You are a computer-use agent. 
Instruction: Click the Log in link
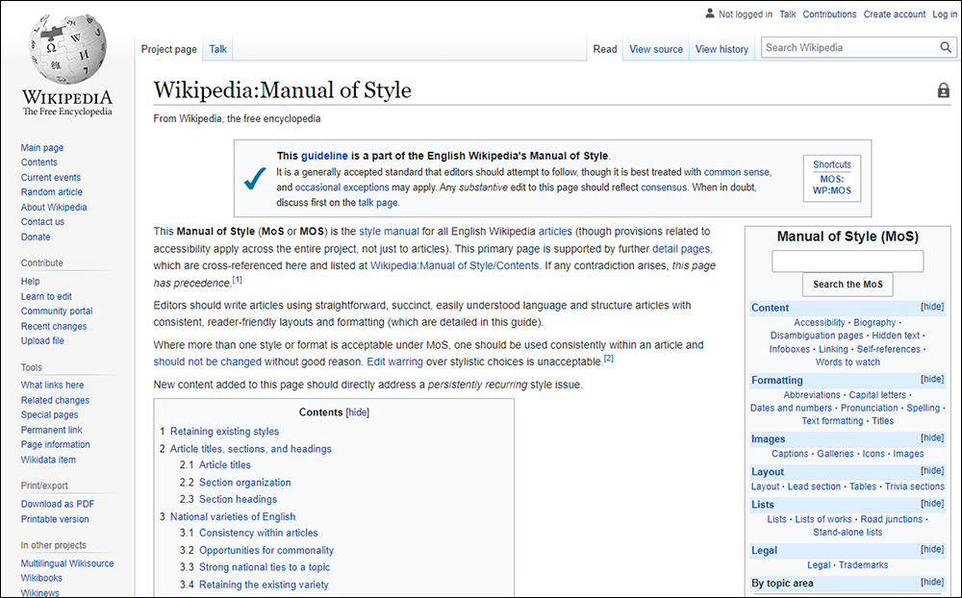(945, 14)
